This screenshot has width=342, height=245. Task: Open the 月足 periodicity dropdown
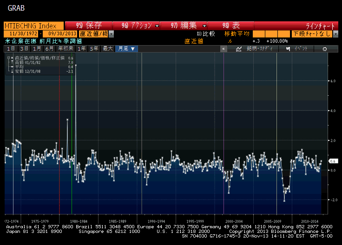coord(126,49)
